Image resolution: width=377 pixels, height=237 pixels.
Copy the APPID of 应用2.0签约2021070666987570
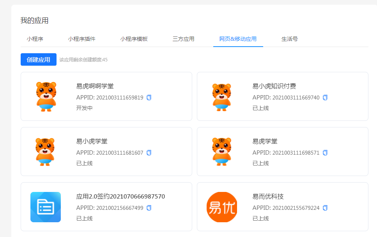[x=149, y=208]
